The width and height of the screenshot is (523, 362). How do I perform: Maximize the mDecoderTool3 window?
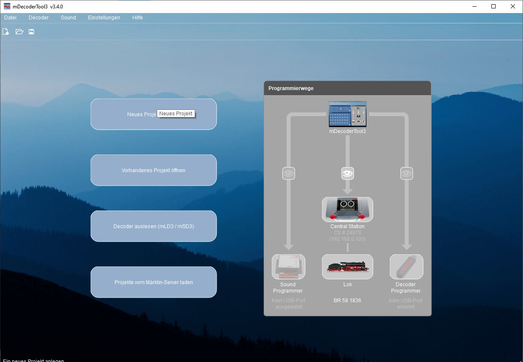[493, 6]
